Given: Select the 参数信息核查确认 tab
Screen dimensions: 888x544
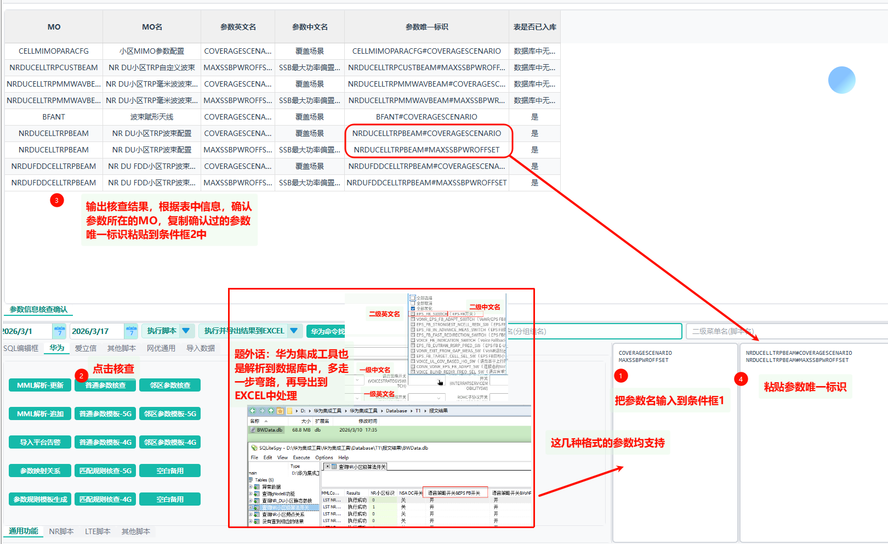Looking at the screenshot, I should click(x=38, y=309).
